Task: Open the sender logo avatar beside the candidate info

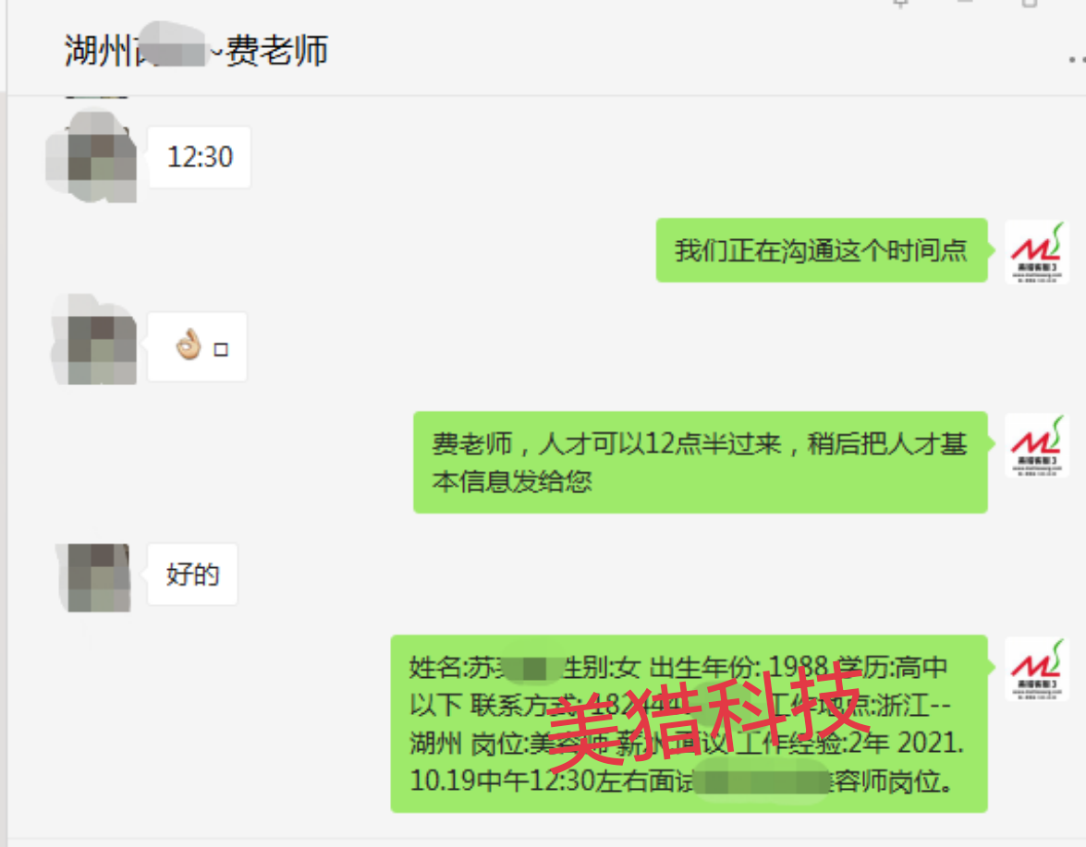Action: coord(1037,669)
